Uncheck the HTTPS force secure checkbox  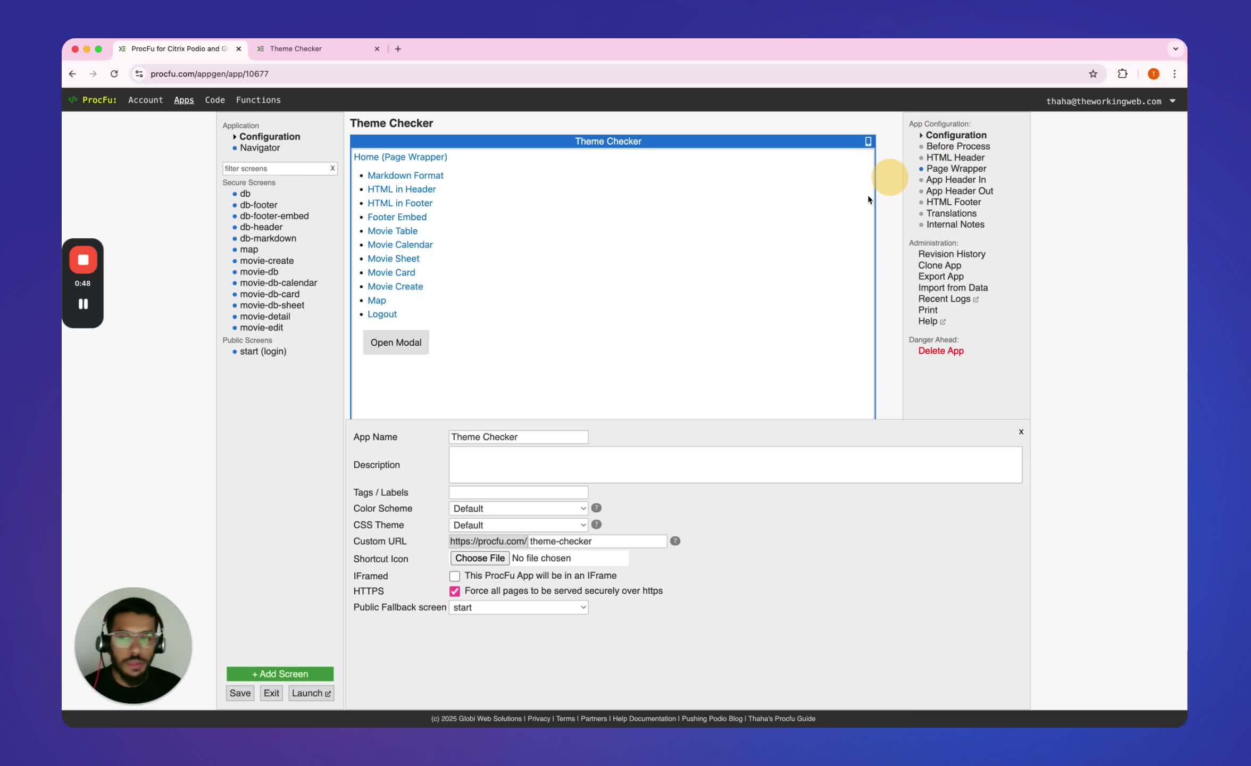pos(454,591)
